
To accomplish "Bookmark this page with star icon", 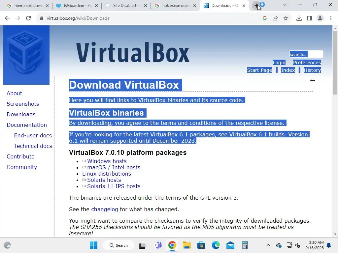I will 286,18.
